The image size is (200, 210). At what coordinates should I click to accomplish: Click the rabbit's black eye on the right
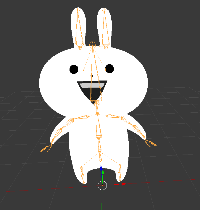[109, 69]
